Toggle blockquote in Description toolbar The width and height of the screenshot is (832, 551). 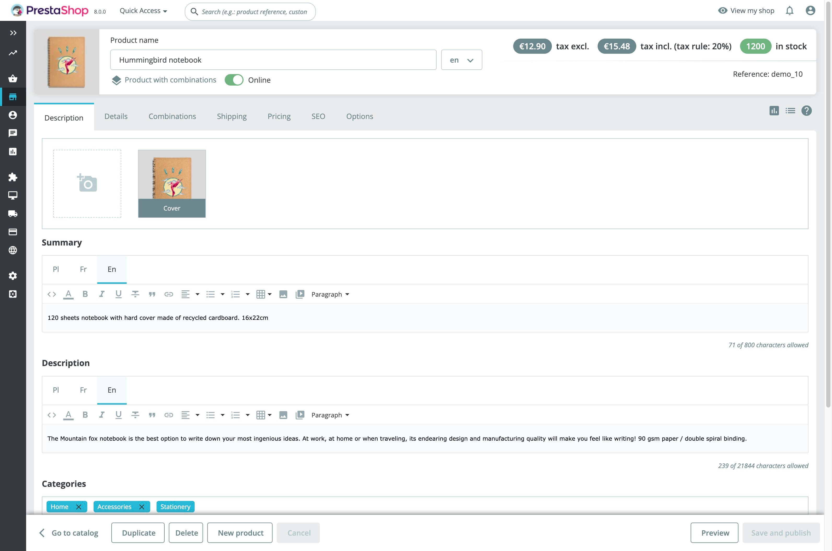coord(152,415)
